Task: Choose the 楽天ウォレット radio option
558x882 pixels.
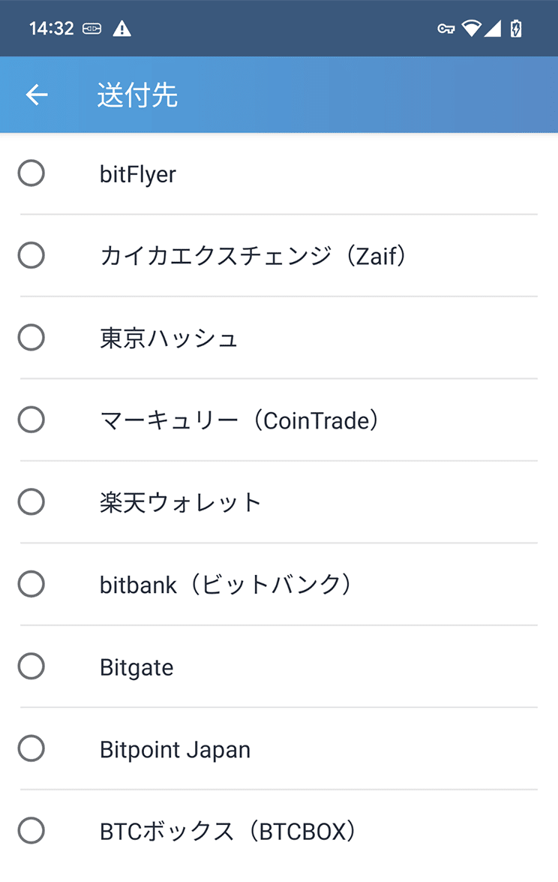Action: tap(31, 501)
